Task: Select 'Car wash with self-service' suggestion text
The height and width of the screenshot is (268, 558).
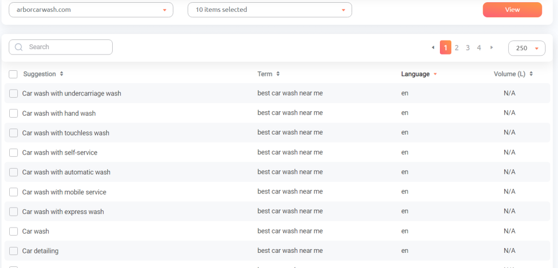Action: coord(60,152)
